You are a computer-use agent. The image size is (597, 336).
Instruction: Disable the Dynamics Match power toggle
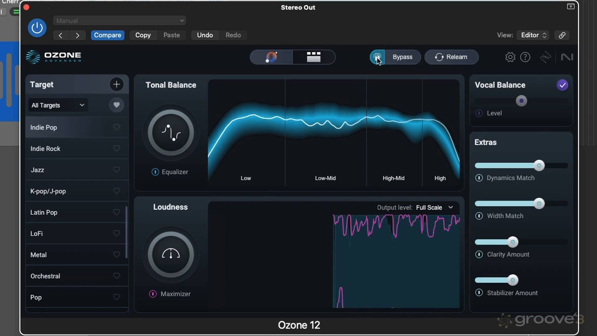(x=479, y=178)
